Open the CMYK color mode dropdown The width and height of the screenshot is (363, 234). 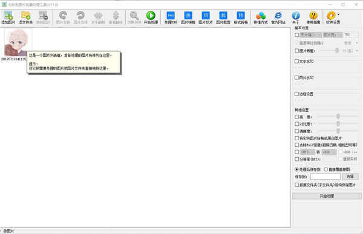tap(307, 152)
